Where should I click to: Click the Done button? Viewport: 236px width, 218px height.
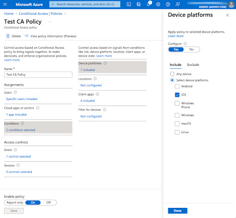click(x=177, y=211)
